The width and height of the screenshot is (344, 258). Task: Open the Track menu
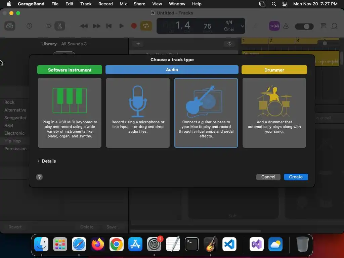[86, 4]
